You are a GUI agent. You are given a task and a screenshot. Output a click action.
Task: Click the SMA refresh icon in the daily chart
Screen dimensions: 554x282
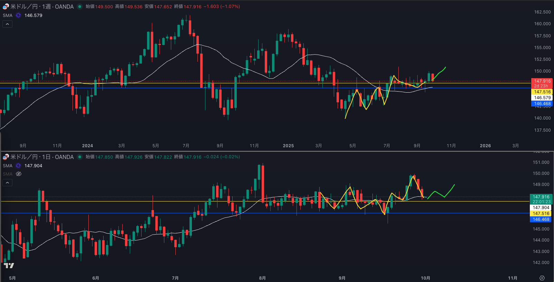click(x=18, y=166)
